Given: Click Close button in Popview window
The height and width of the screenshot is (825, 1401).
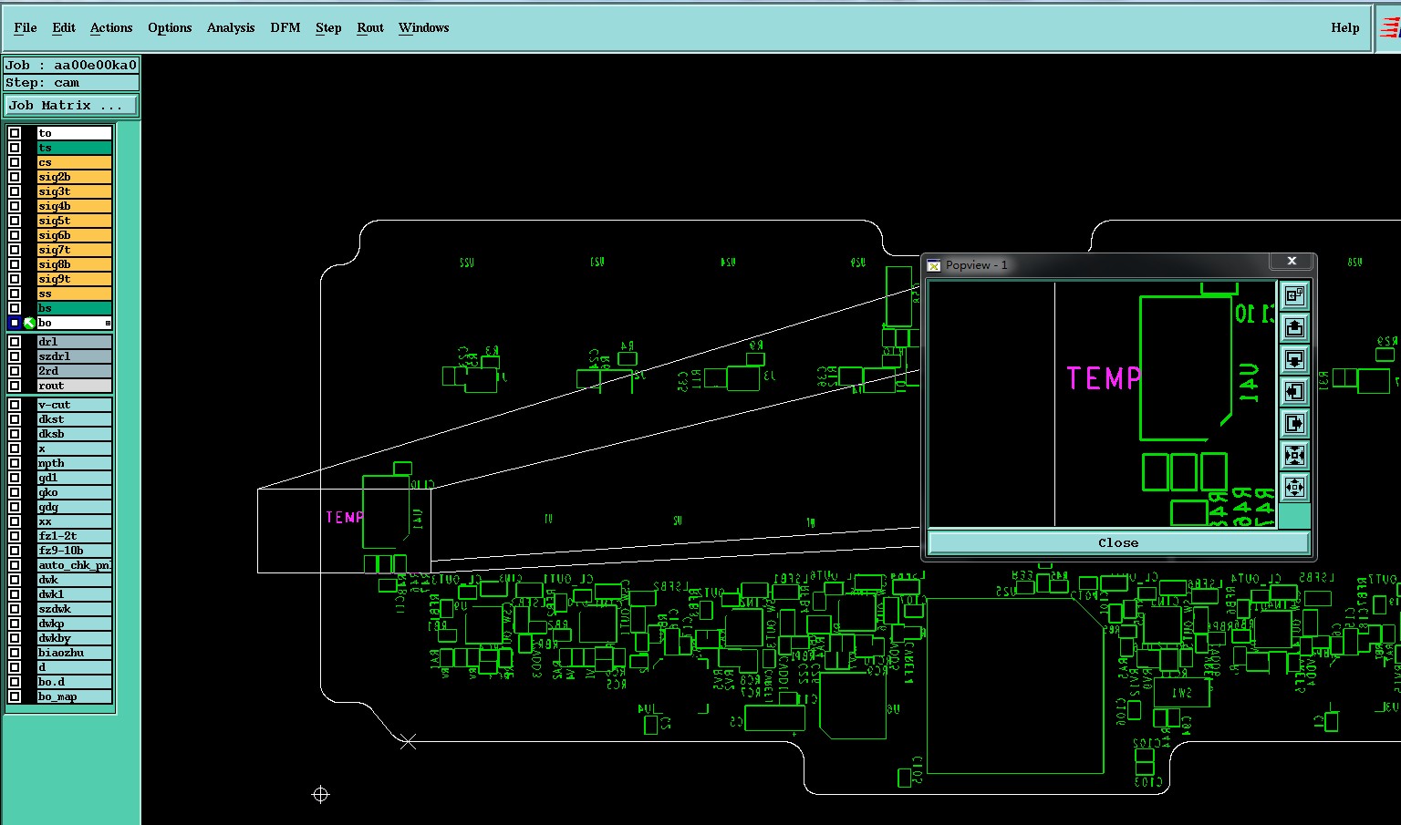Looking at the screenshot, I should click(x=1118, y=542).
